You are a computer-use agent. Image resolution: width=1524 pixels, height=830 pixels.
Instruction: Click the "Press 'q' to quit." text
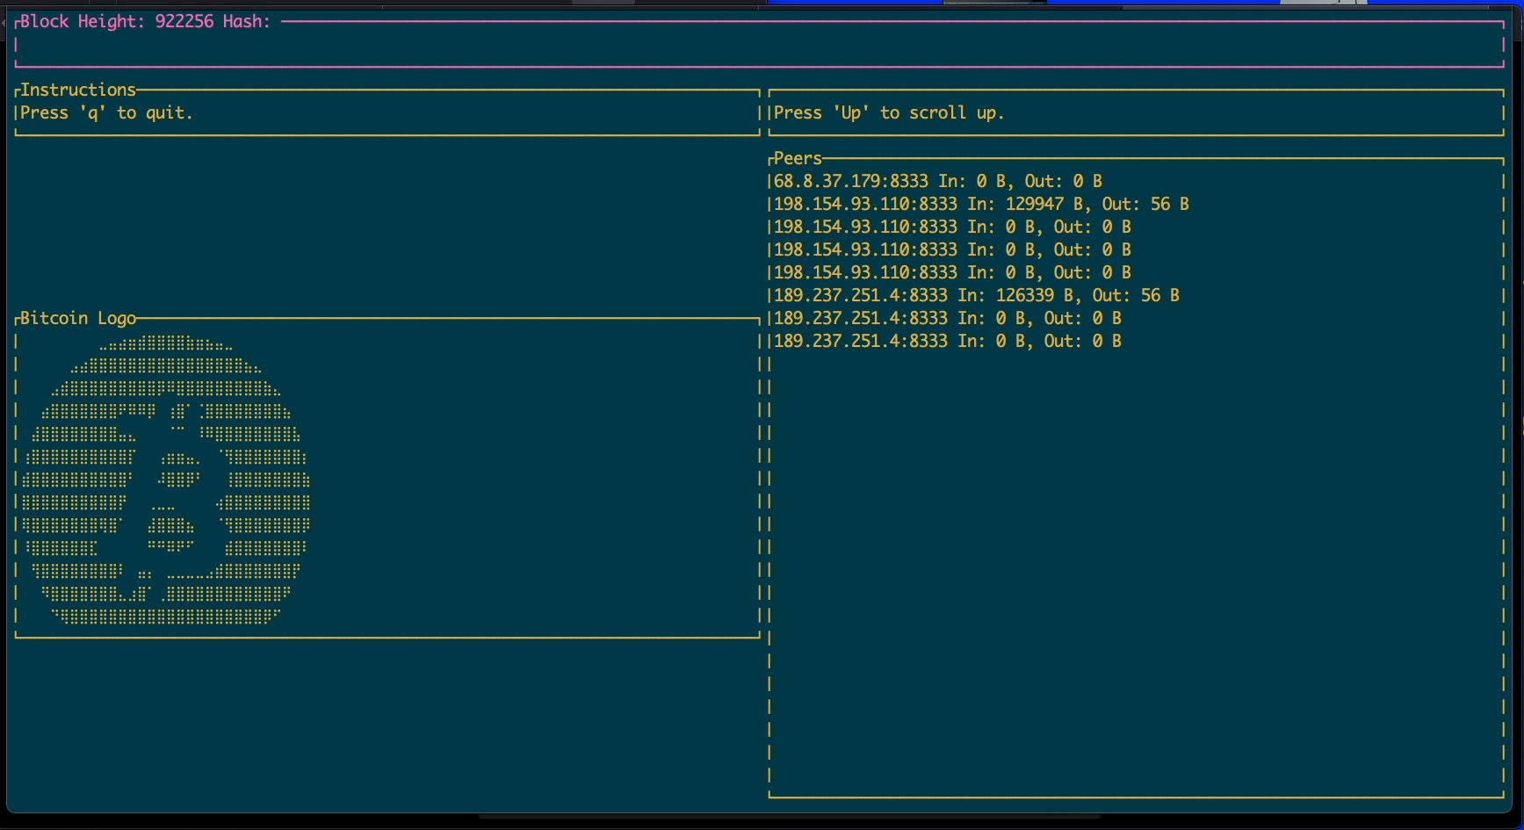pos(106,112)
